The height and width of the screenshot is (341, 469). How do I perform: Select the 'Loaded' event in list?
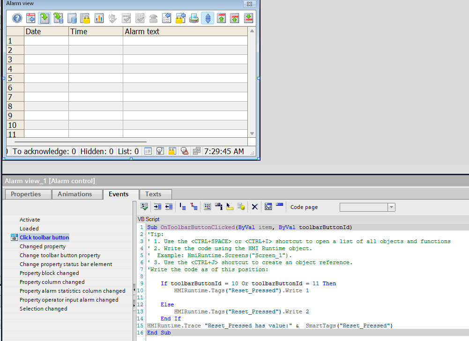click(x=29, y=229)
